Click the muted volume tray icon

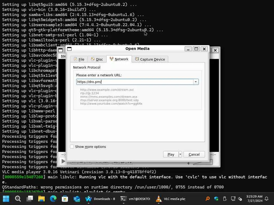click(240, 199)
